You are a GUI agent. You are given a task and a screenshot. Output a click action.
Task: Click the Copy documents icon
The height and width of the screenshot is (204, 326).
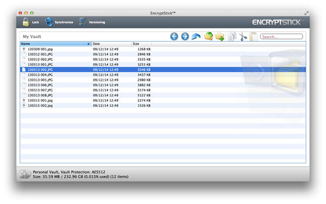[x=232, y=36]
